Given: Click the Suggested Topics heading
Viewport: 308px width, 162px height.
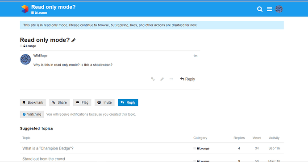Looking at the screenshot, I should tap(37, 129).
